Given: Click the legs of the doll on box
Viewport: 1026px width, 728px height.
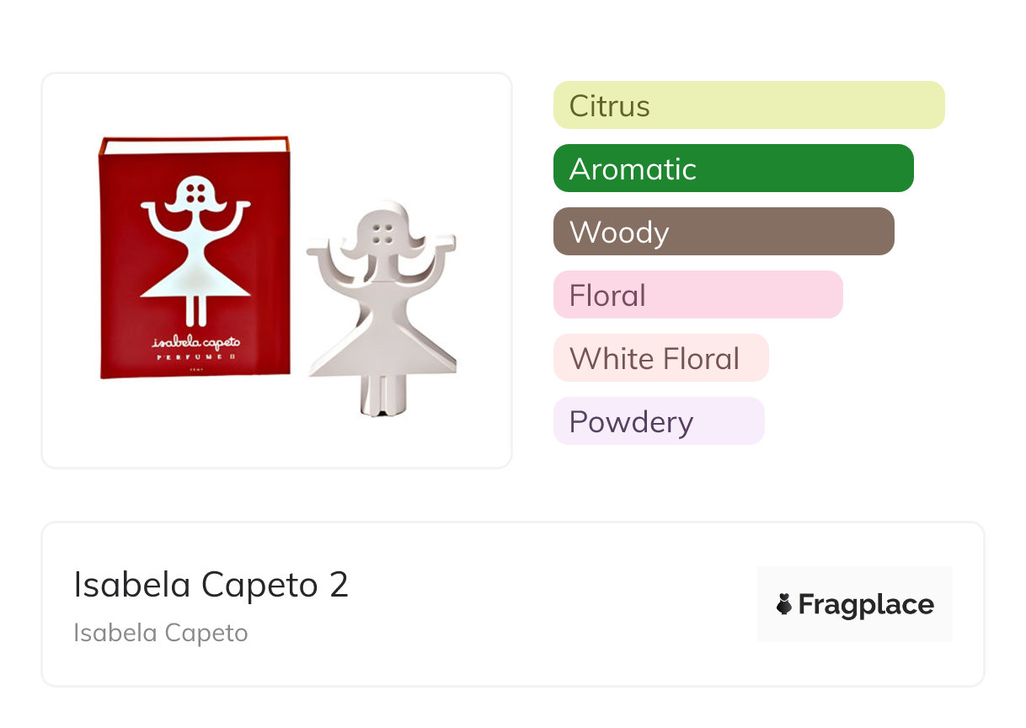Looking at the screenshot, I should [x=195, y=312].
